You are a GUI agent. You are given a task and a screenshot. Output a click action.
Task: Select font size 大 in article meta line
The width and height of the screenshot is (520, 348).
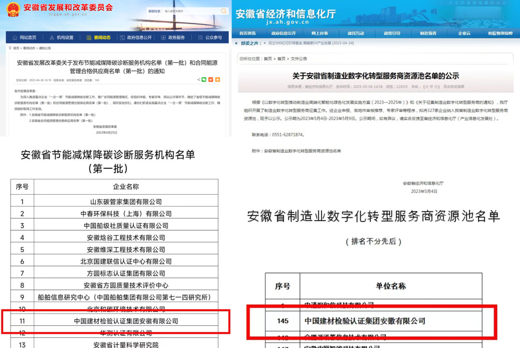click(426, 87)
